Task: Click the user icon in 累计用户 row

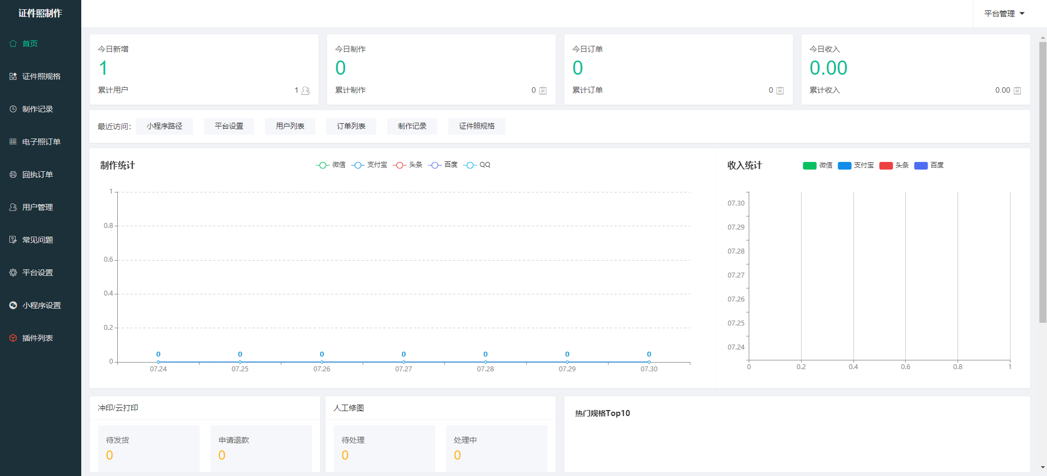Action: 305,91
